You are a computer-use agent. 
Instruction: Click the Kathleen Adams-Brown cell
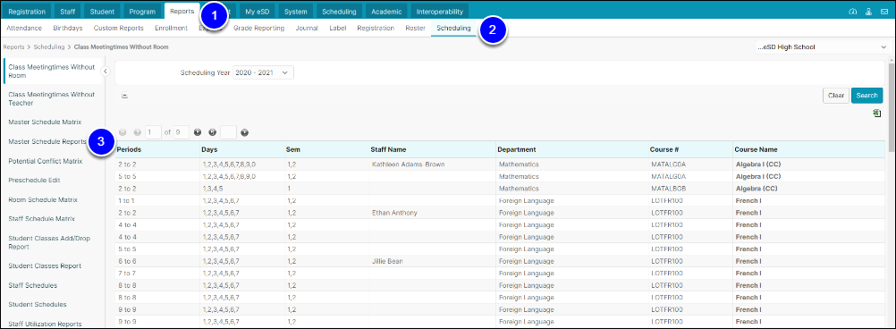click(x=408, y=164)
